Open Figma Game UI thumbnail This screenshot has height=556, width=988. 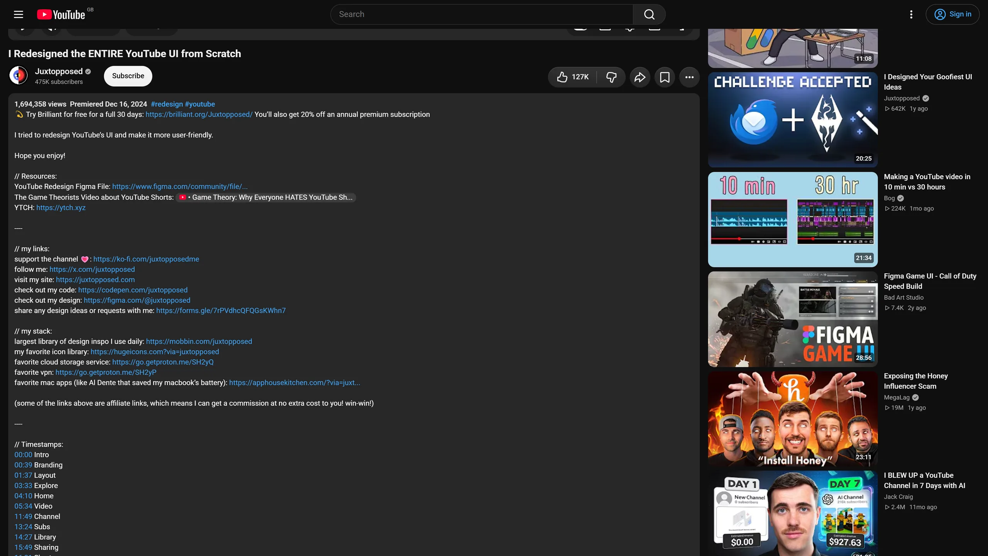point(793,319)
